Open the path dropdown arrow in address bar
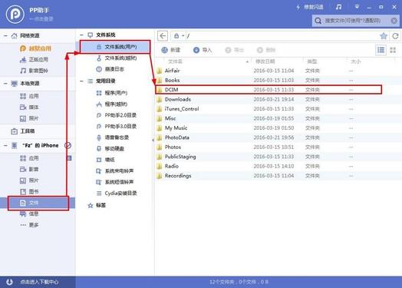The width and height of the screenshot is (402, 288). (183, 36)
